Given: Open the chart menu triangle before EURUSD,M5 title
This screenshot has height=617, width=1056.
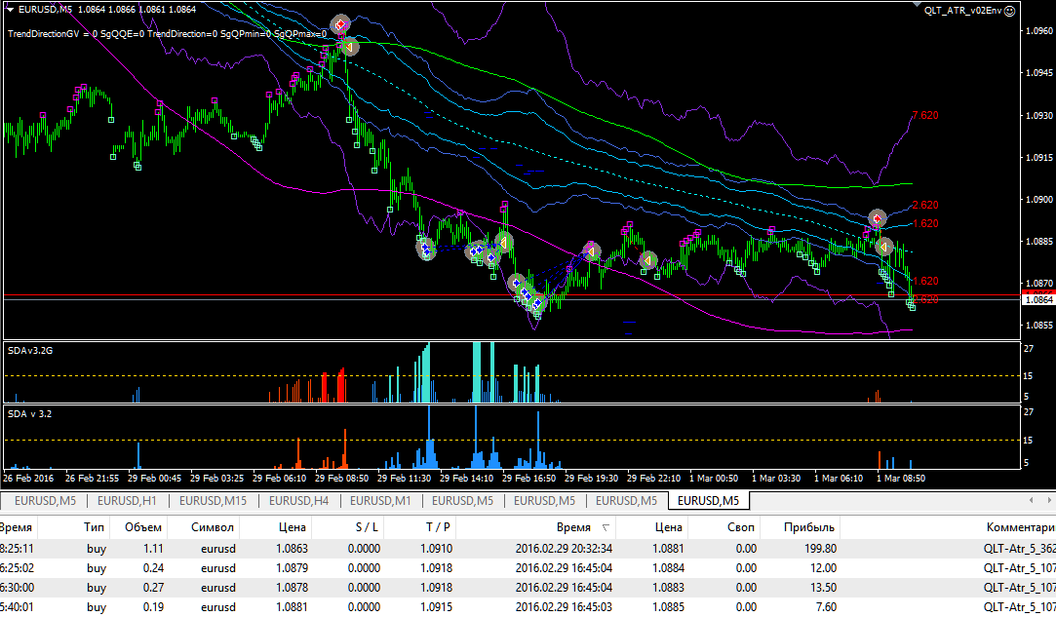Looking at the screenshot, I should point(10,10).
